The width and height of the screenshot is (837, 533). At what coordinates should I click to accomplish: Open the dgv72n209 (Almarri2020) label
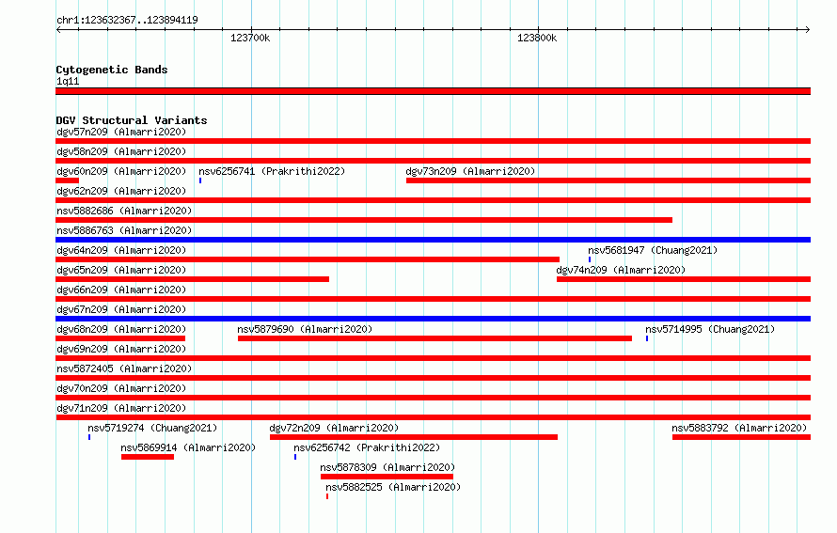334,428
